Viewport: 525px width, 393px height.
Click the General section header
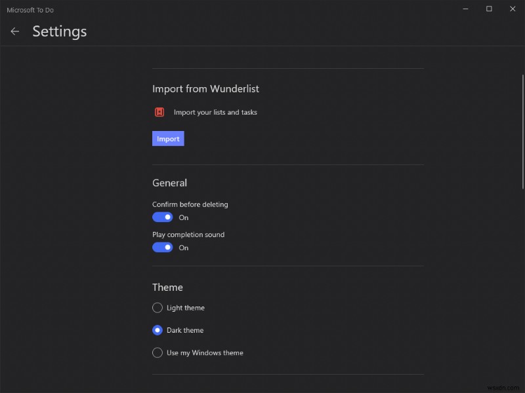tap(169, 183)
